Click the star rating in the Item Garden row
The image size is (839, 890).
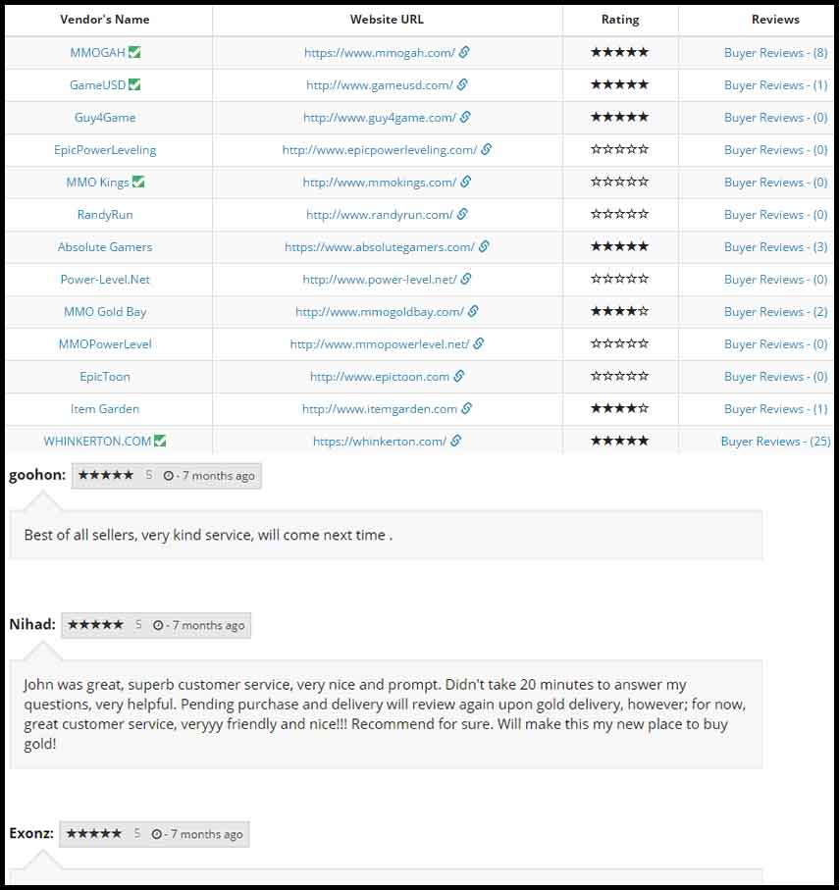pos(619,407)
